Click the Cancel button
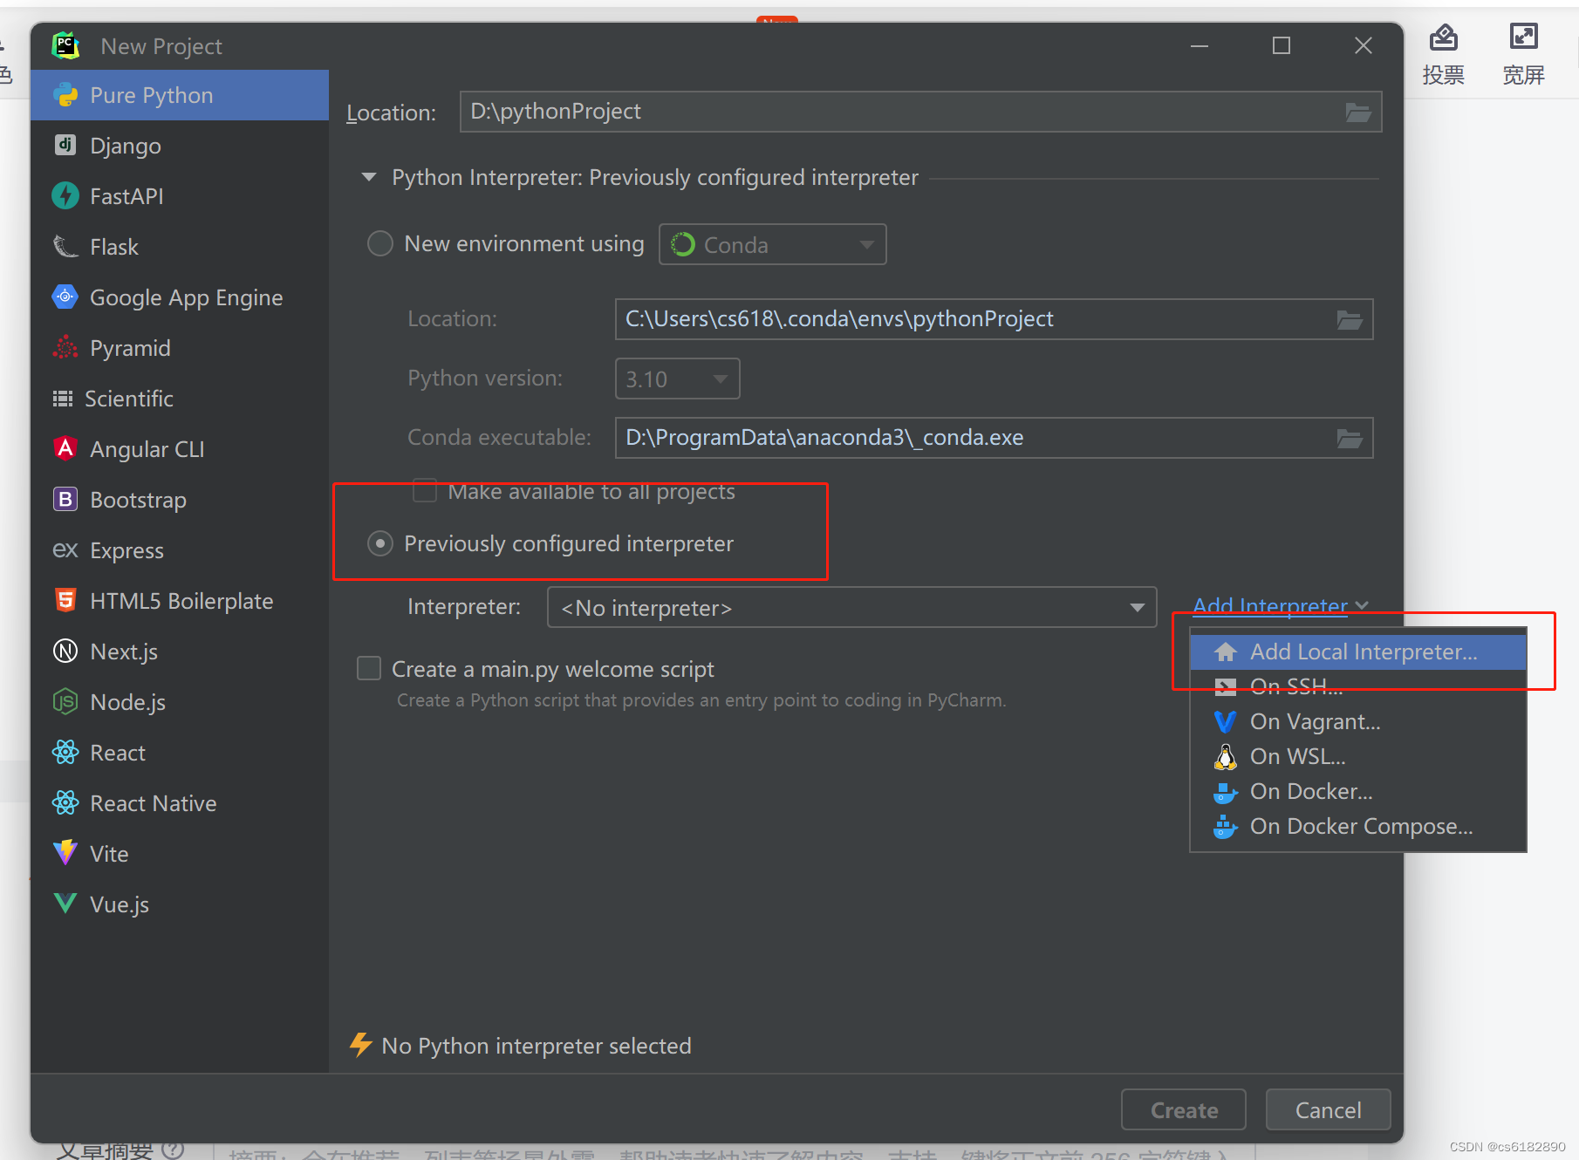The image size is (1579, 1160). [1328, 1109]
